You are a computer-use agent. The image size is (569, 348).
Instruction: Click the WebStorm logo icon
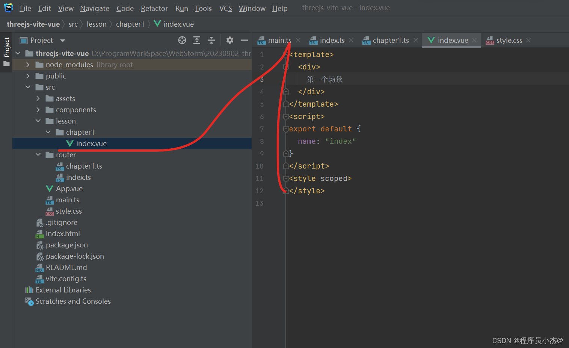click(8, 8)
